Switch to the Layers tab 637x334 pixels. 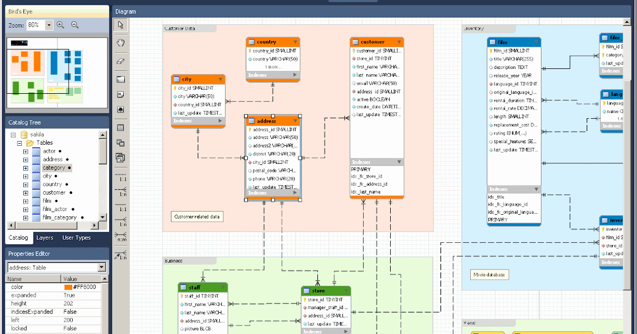point(45,238)
